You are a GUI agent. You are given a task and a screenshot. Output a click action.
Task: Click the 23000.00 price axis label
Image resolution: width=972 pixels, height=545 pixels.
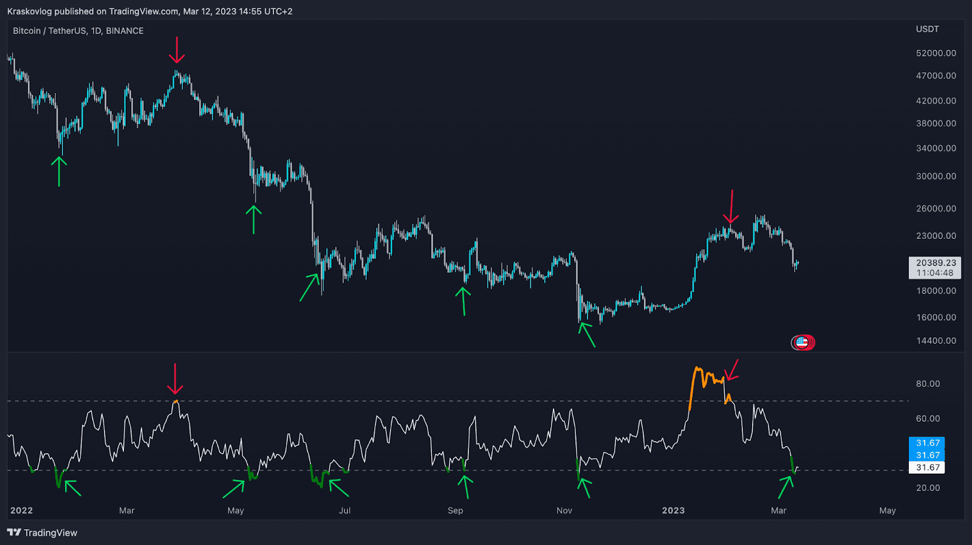pos(936,236)
